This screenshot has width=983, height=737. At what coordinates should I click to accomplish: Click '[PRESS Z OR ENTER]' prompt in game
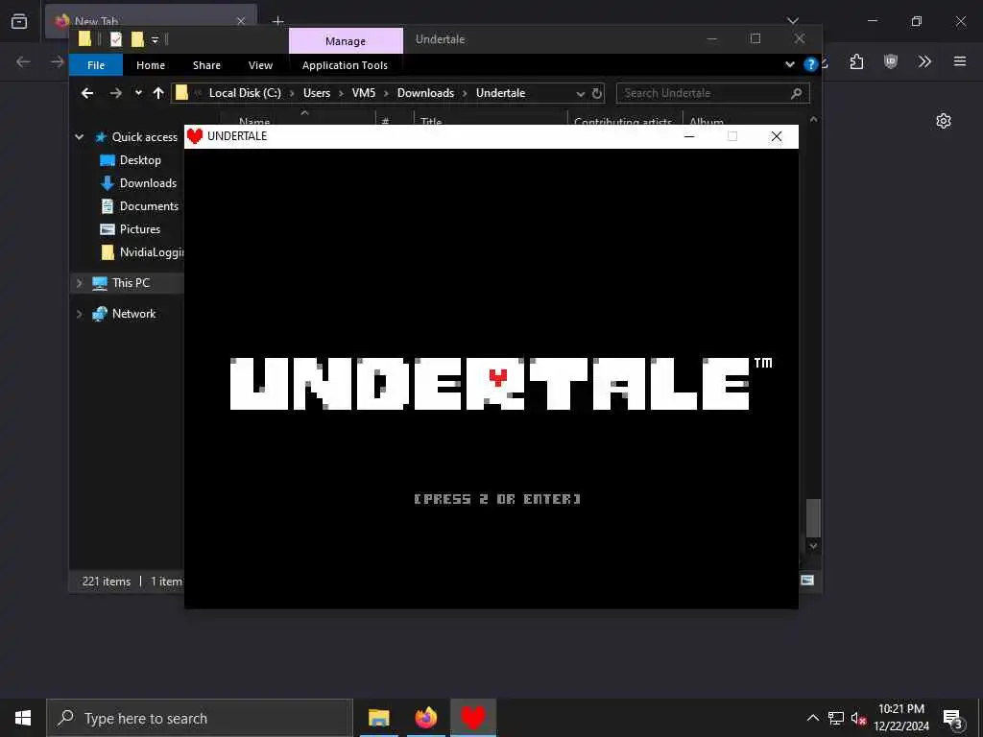click(497, 499)
